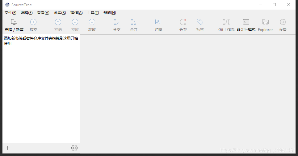Click the Fetch (获取) toolbar icon
Screen dimensions: 298x156
[92, 22]
